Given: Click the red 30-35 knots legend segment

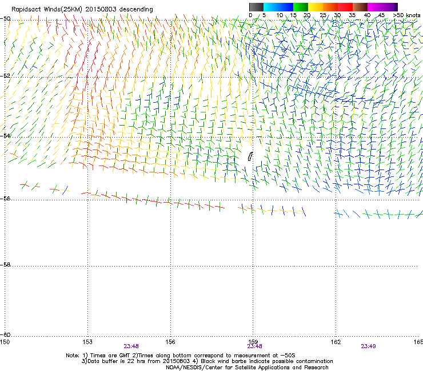Looking at the screenshot, I should pyautogui.click(x=345, y=7).
